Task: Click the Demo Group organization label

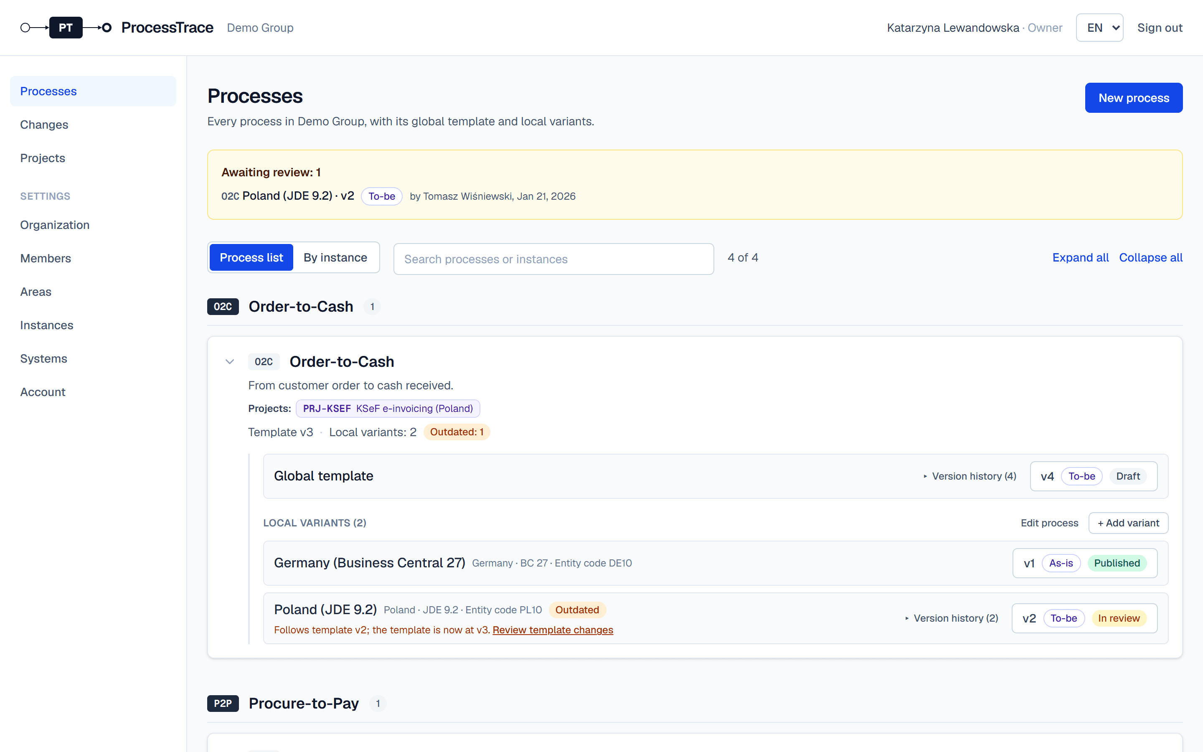Action: click(x=260, y=27)
